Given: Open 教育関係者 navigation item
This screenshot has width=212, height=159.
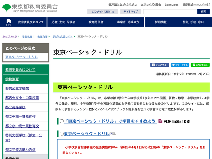Looking at the screenshot, I should point(96,22).
